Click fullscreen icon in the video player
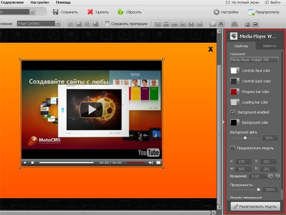This screenshot has width=286, height=215. point(159,163)
